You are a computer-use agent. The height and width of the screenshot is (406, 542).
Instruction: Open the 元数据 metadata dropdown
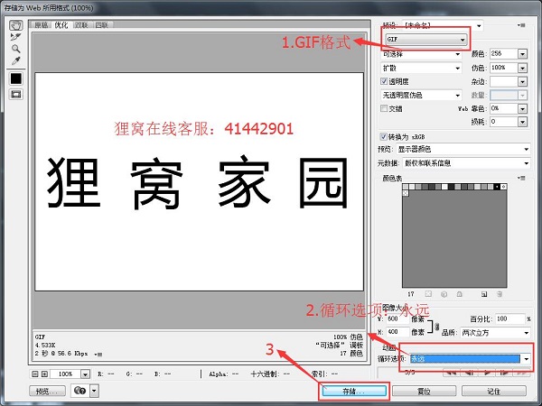[466, 163]
